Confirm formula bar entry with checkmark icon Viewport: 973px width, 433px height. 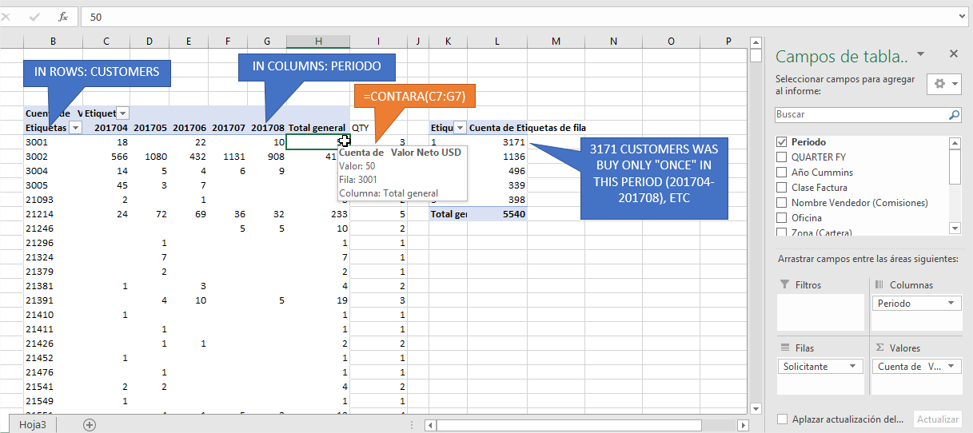tap(34, 17)
